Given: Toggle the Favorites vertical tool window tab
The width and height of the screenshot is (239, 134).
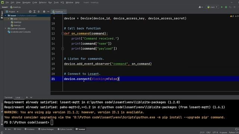Looking at the screenshot, I should (2, 121).
